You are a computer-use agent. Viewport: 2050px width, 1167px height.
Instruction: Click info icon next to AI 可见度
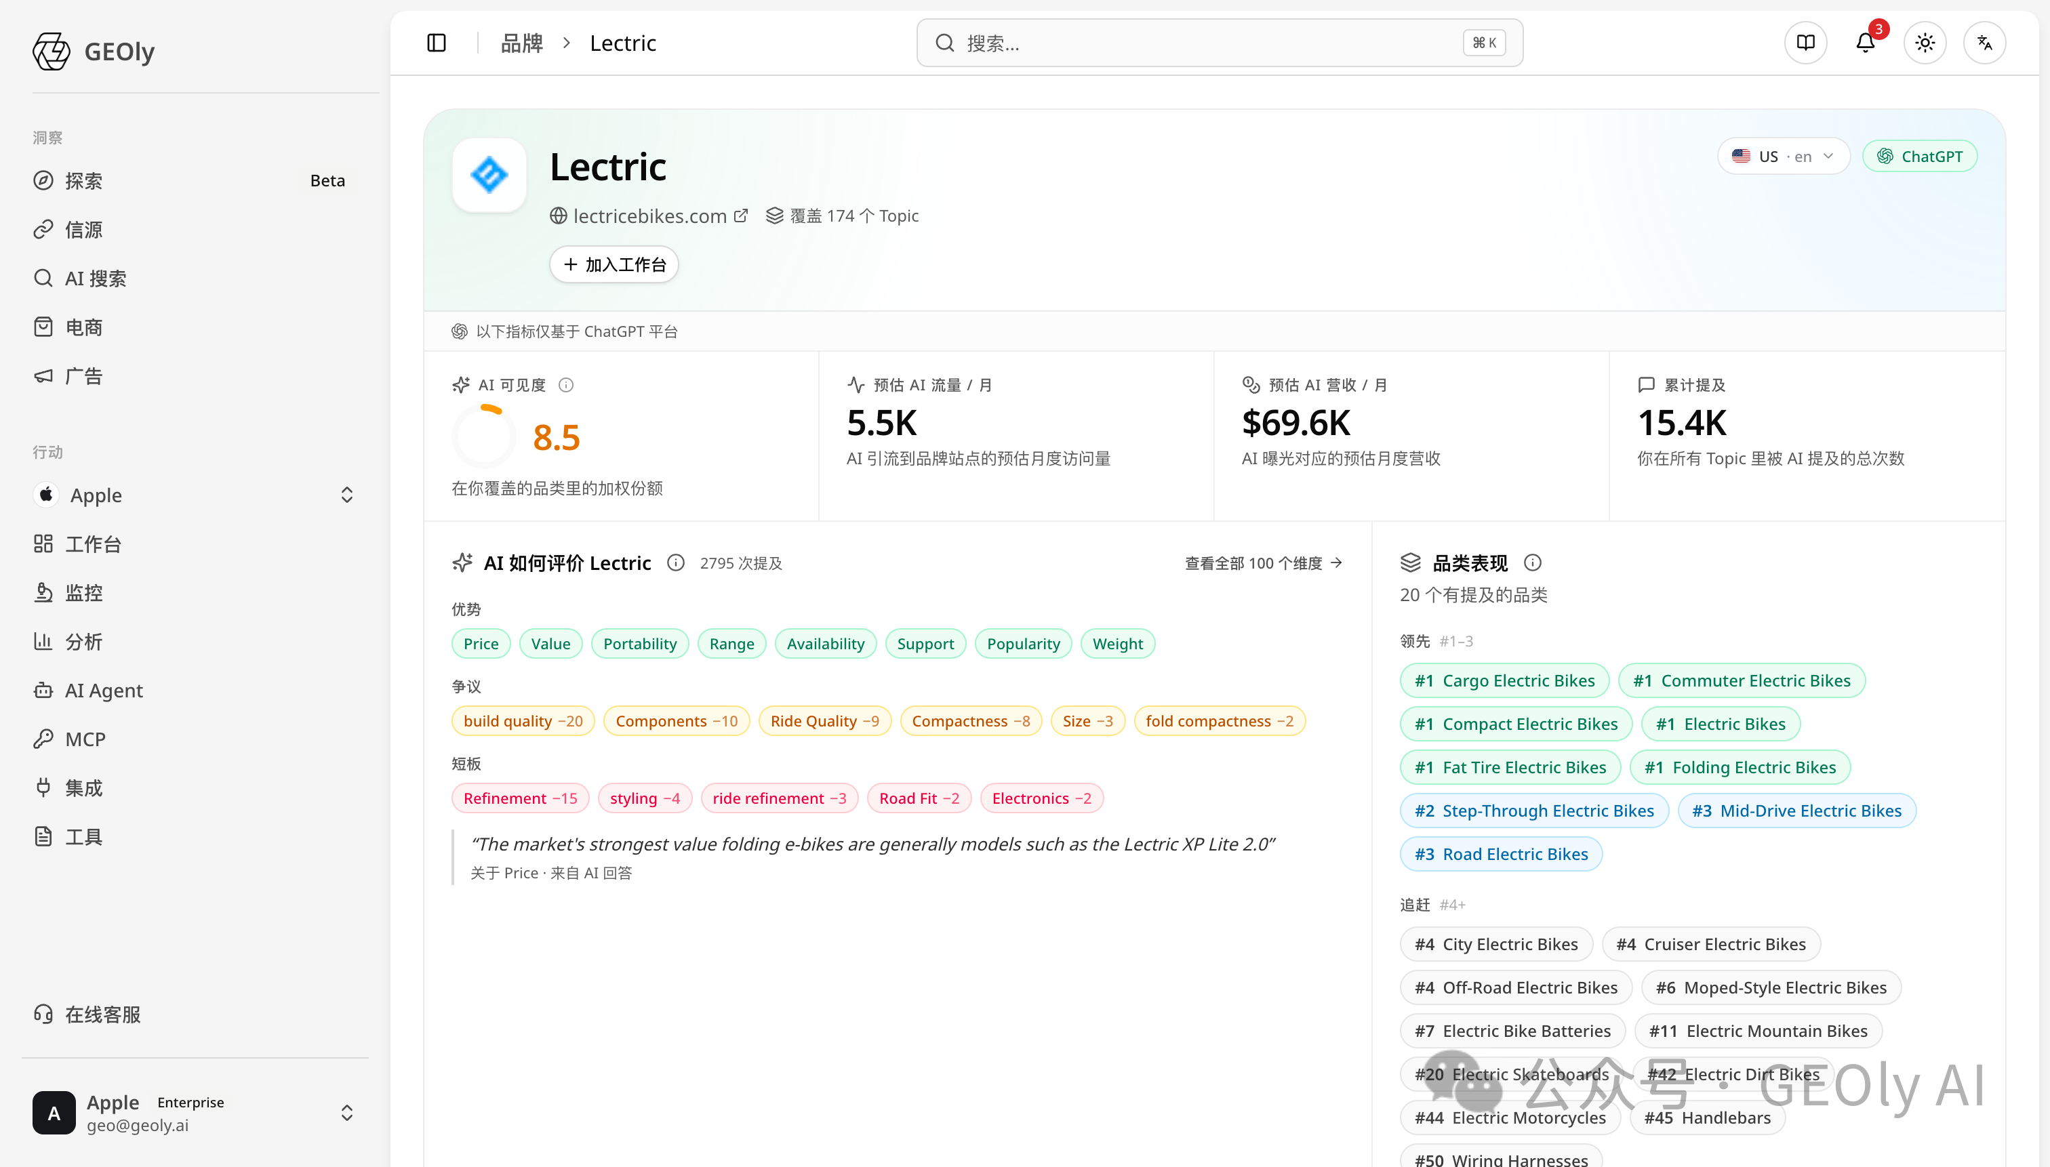click(566, 385)
